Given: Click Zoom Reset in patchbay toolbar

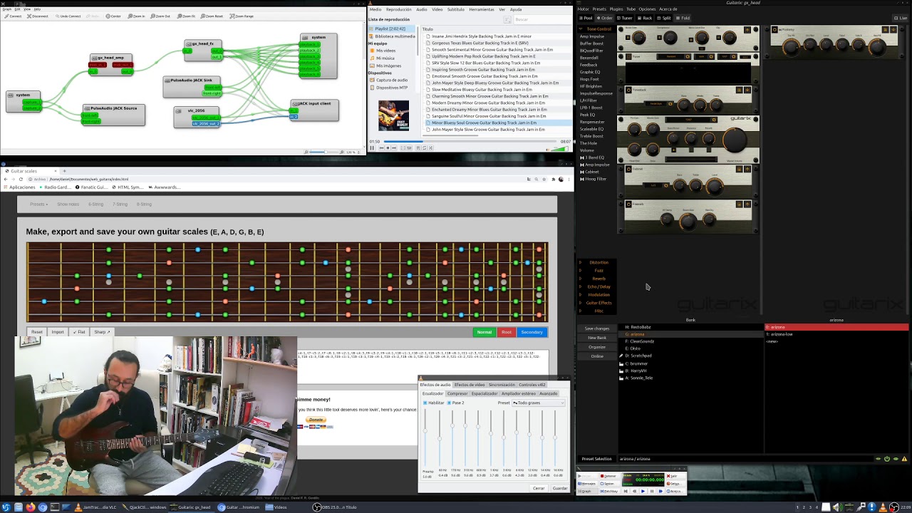Looking at the screenshot, I should pos(212,16).
